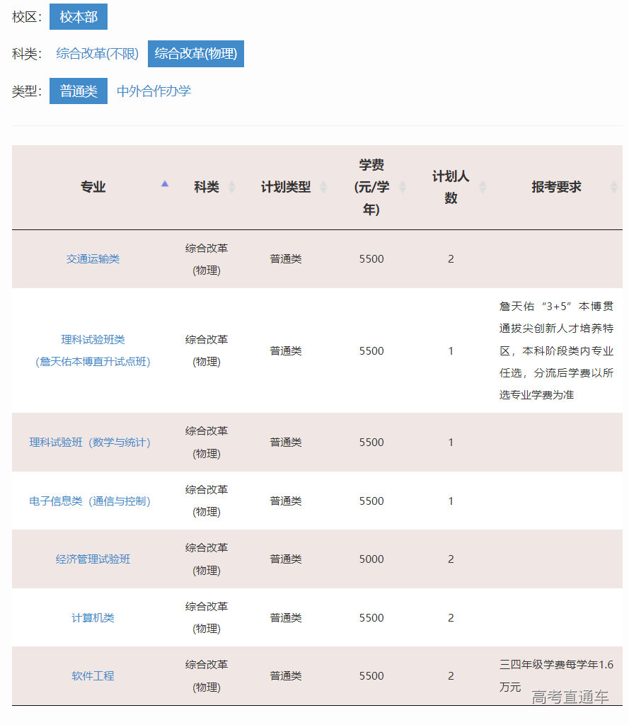629x725 pixels.
Task: Sort the 报考要求 column descending
Action: tap(614, 191)
